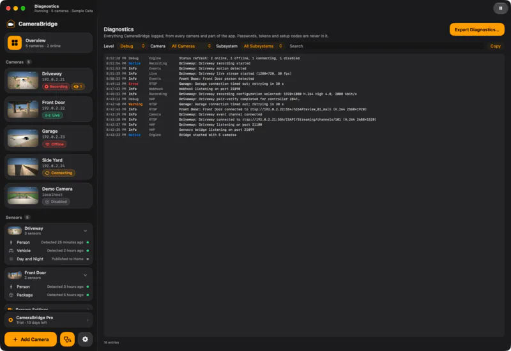Click the Add Camera button
511x351 pixels.
[x=31, y=340]
